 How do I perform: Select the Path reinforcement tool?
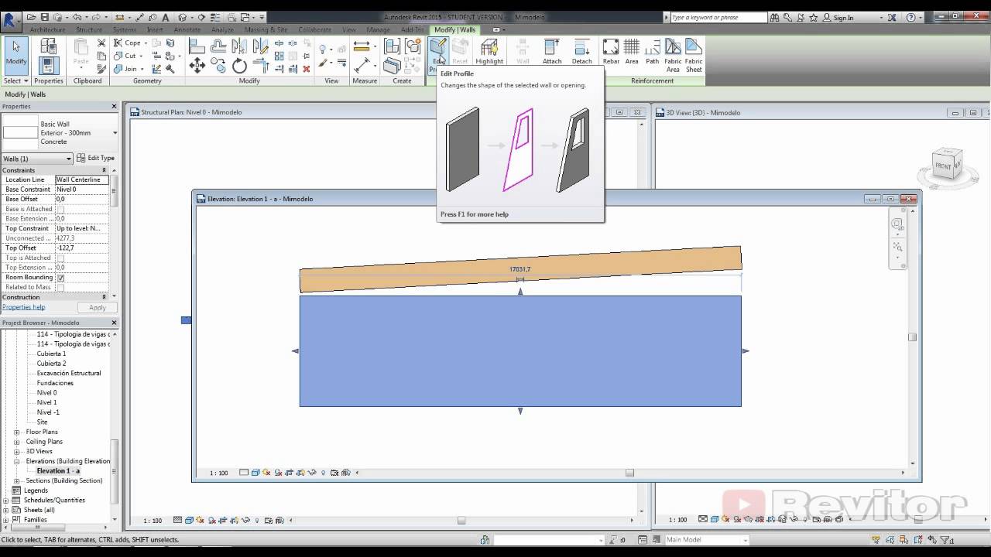652,51
